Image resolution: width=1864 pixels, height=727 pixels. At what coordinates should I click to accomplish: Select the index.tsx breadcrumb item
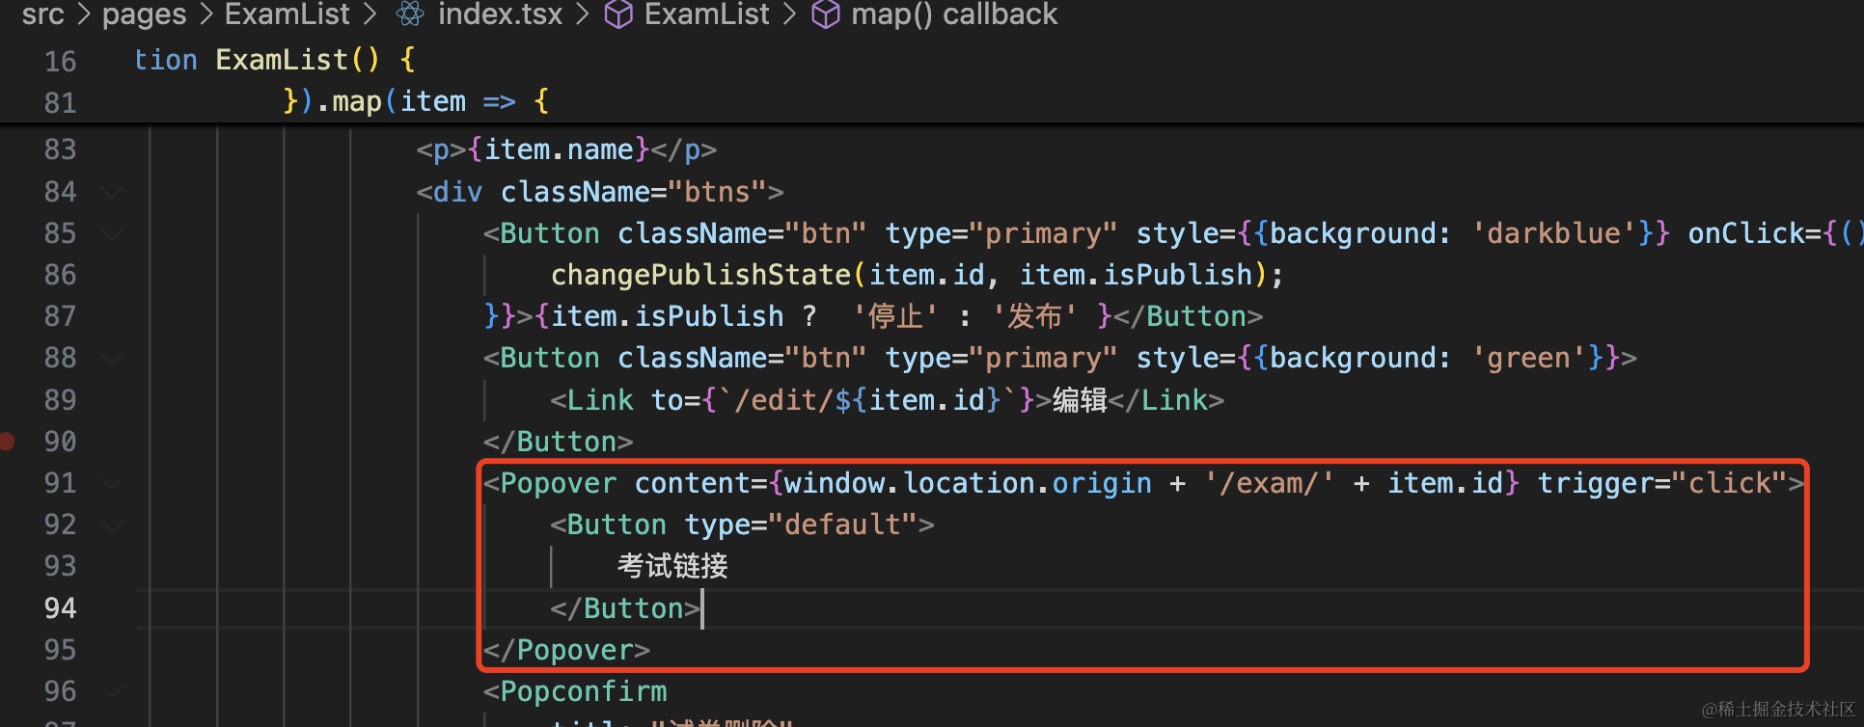(499, 14)
